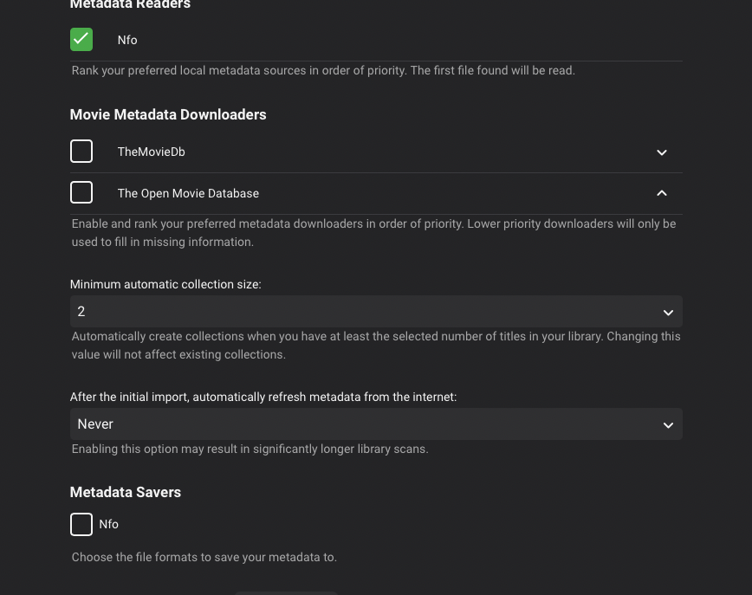Check the Nfo box under Metadata Savers
Viewport: 752px width, 595px height.
coord(81,524)
